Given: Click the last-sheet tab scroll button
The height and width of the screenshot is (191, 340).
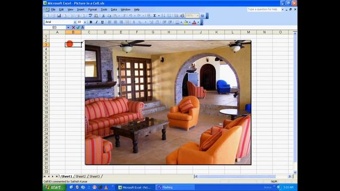Looking at the screenshot, I should tap(57, 177).
